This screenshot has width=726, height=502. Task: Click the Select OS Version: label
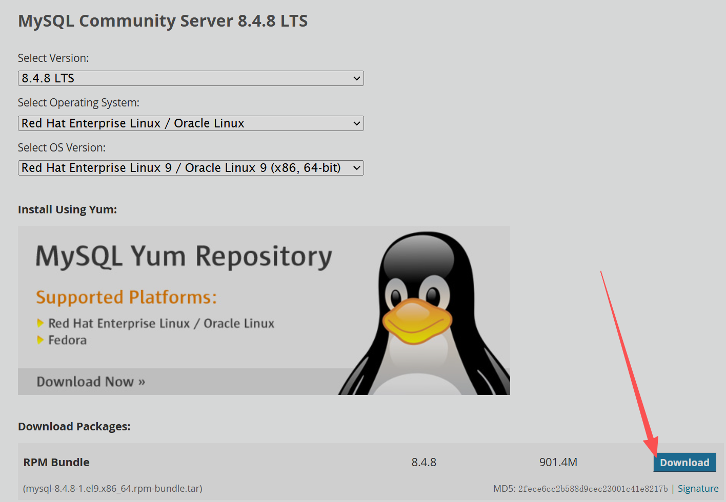(62, 148)
